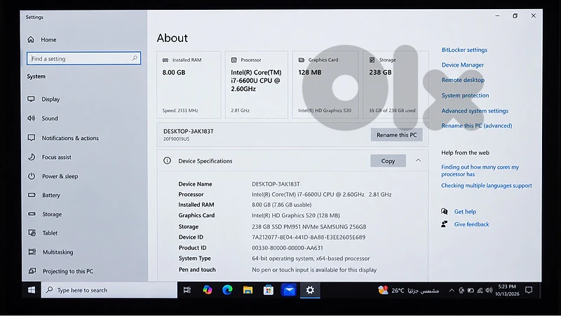
Task: Click Rename this PC (advanced) link
Action: click(477, 126)
